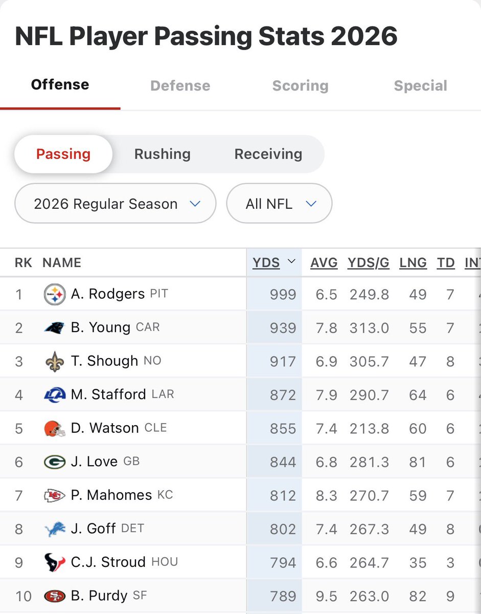
Task: Switch to the Rushing stat toggle
Action: [163, 154]
